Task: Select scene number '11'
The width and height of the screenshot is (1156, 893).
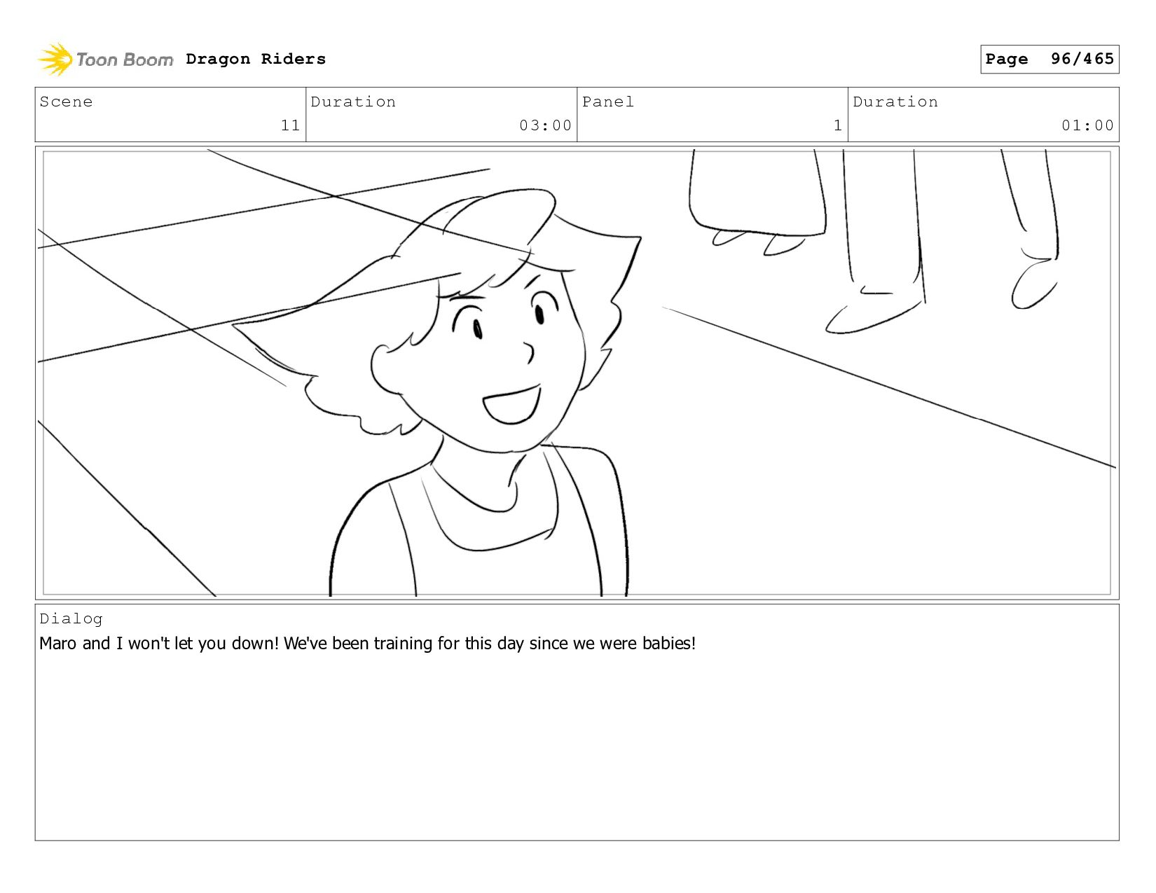Action: pyautogui.click(x=291, y=126)
